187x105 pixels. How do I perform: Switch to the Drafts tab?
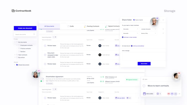coord(71,26)
